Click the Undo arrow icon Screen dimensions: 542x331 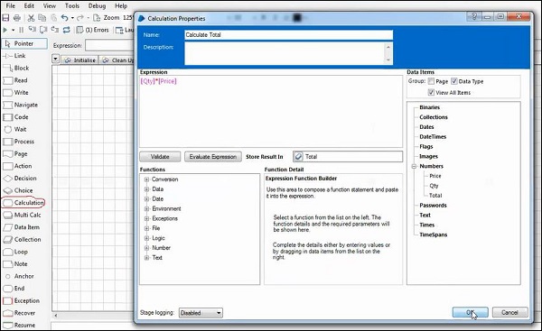pos(64,18)
